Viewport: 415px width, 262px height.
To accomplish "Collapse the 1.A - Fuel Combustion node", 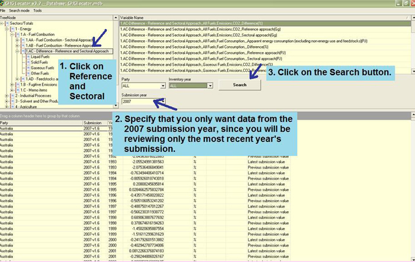I will click(12, 34).
